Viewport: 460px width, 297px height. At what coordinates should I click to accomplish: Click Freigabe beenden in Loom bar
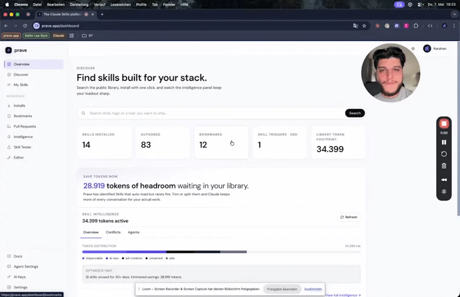282,289
